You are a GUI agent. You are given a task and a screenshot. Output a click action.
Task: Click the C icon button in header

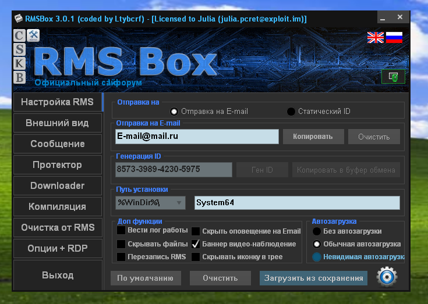tap(20, 36)
